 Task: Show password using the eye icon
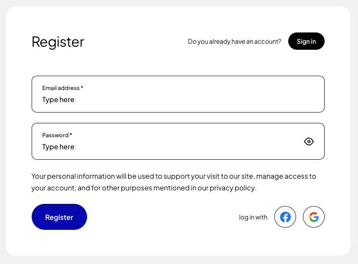[x=309, y=142]
